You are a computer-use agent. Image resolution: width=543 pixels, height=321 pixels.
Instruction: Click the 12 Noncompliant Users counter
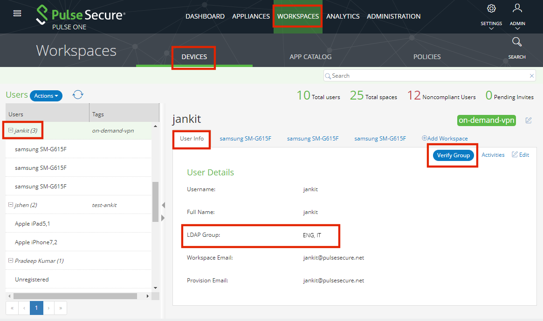pyautogui.click(x=441, y=95)
